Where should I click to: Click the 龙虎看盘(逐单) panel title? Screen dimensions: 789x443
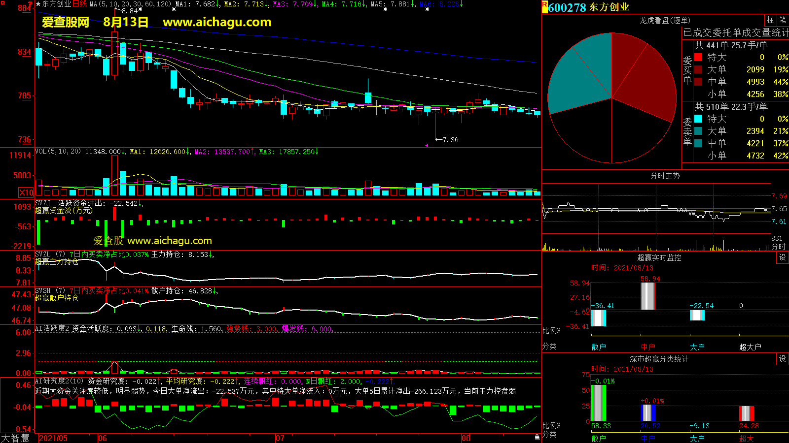(x=665, y=20)
